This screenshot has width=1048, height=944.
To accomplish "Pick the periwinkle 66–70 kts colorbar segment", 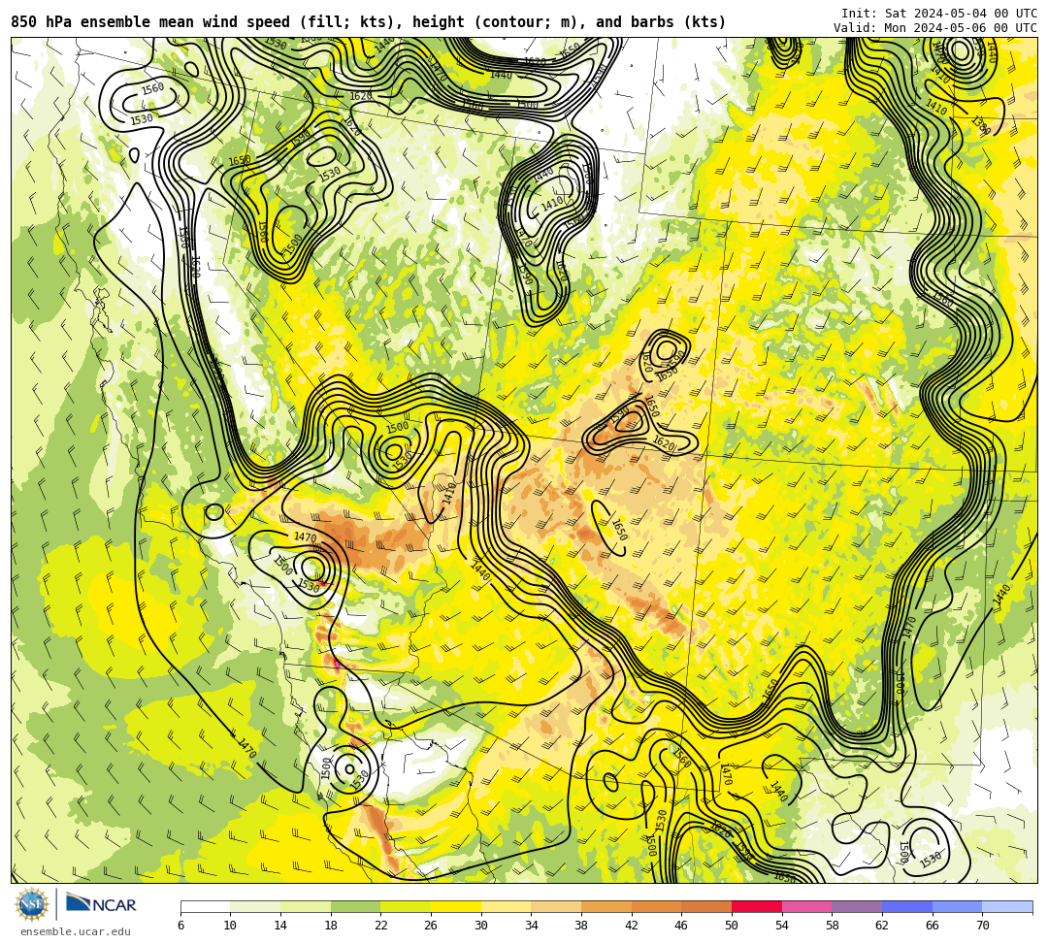I will (x=957, y=906).
